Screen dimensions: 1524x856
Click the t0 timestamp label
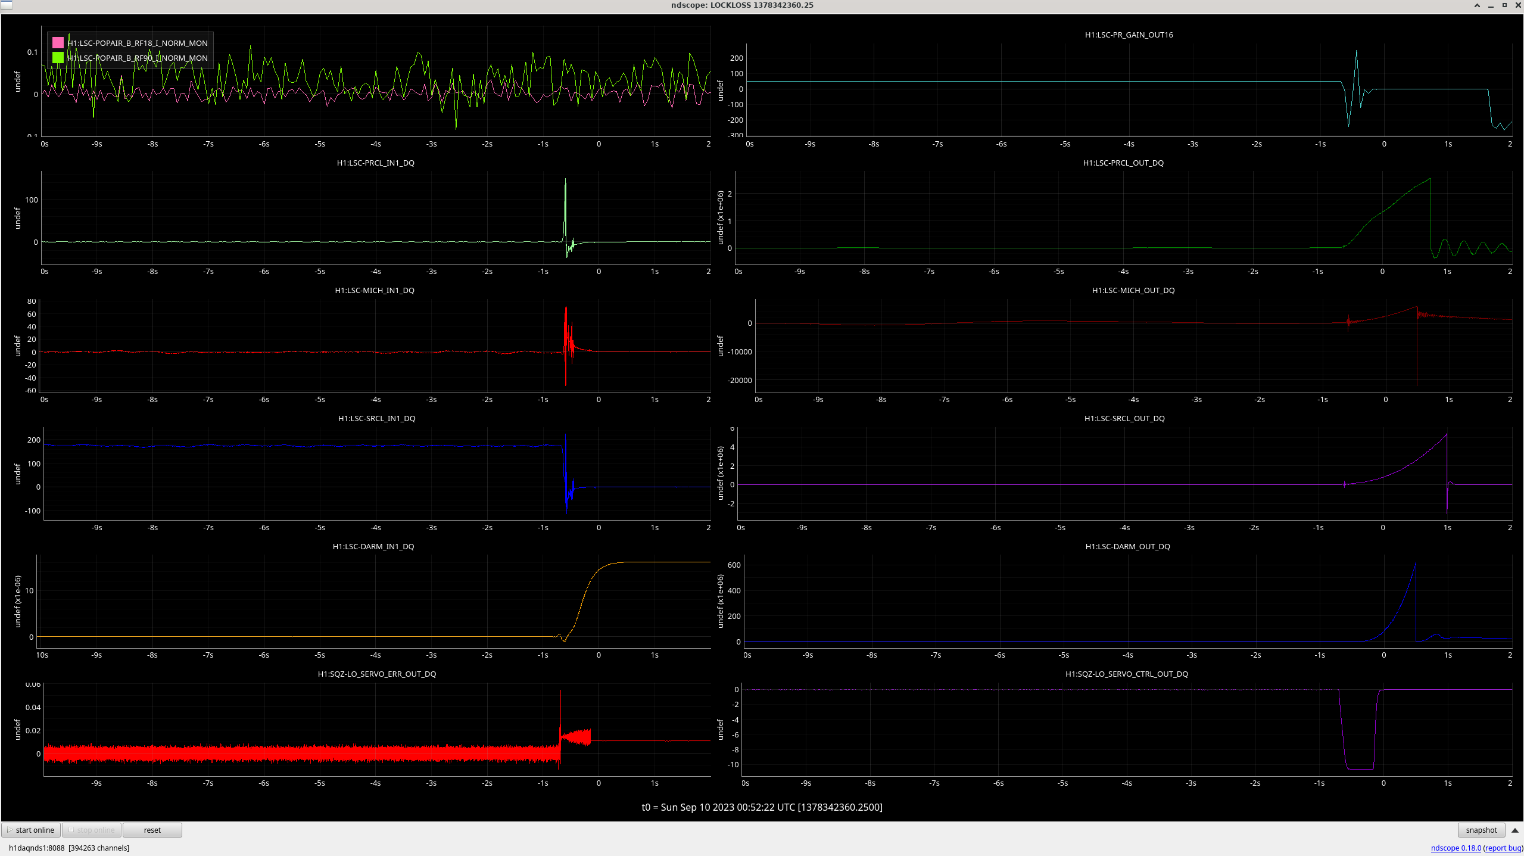pos(762,807)
